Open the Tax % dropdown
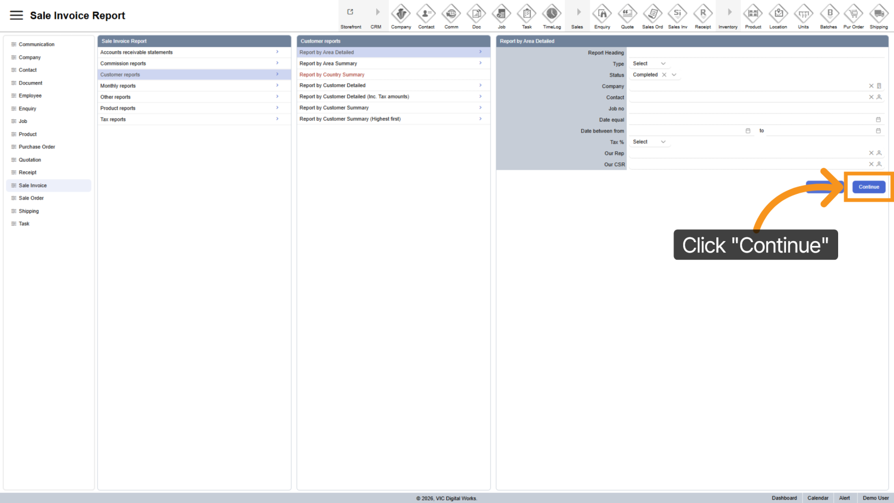The image size is (894, 503). (x=649, y=142)
